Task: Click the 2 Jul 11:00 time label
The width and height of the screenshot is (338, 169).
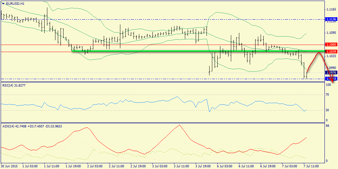Action: [x=117, y=166]
